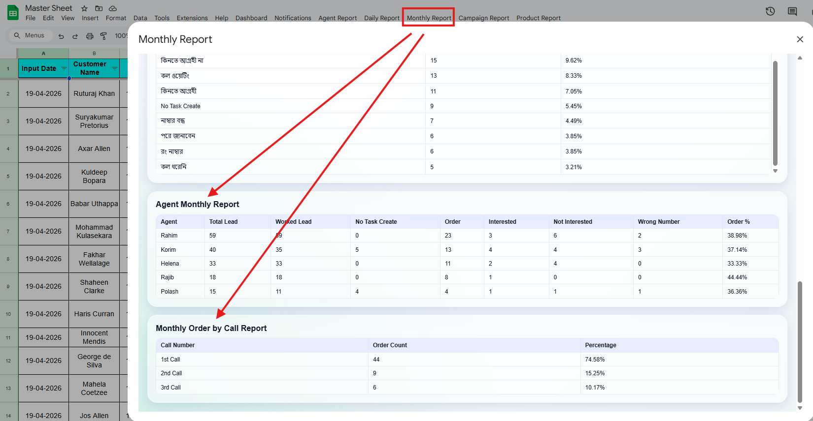Open the Monthly Report menu
This screenshot has width=813, height=421.
tap(429, 18)
